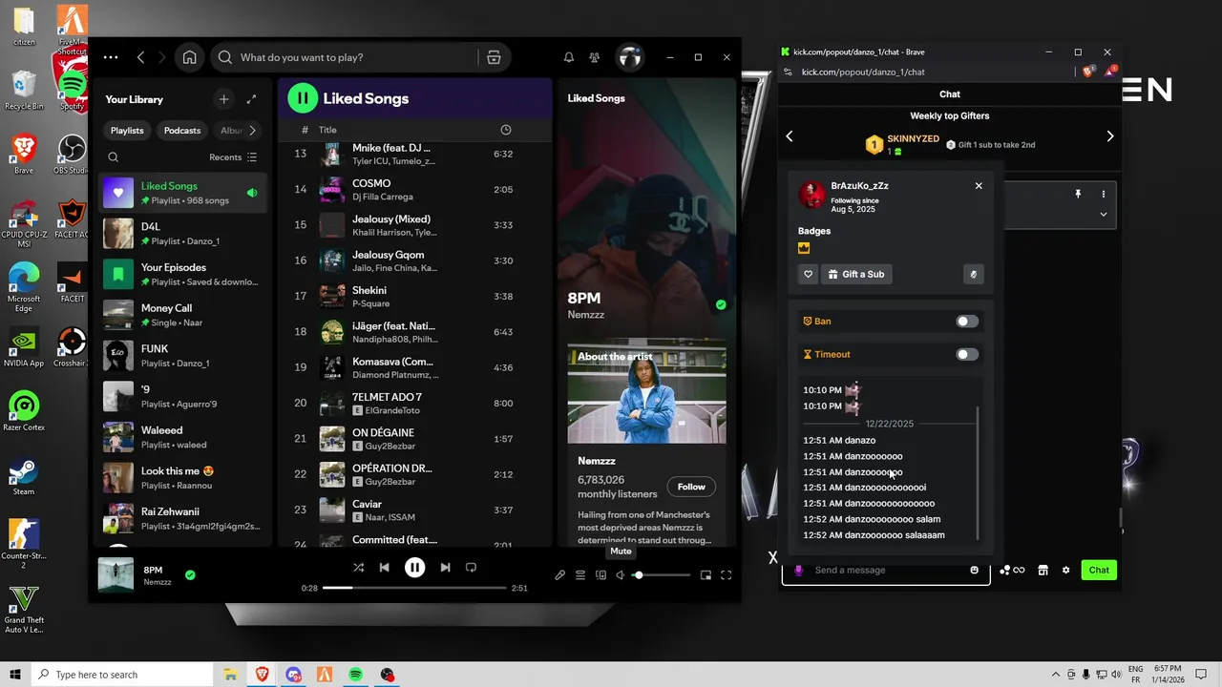Show next top gifters arrow
The height and width of the screenshot is (687, 1222).
click(1110, 136)
